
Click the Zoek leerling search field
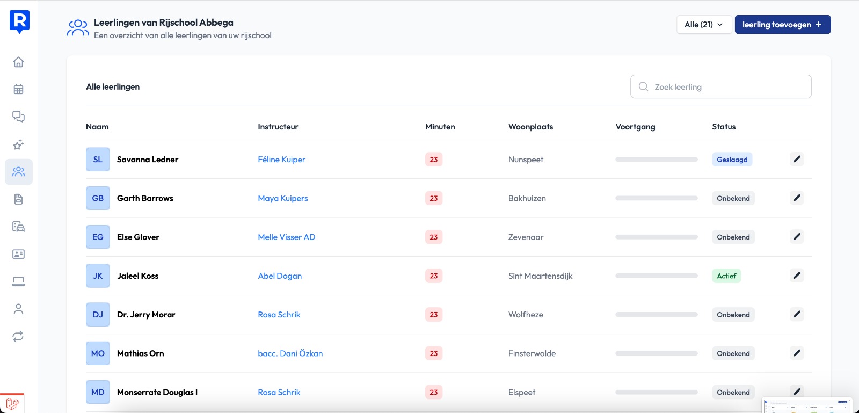point(720,86)
